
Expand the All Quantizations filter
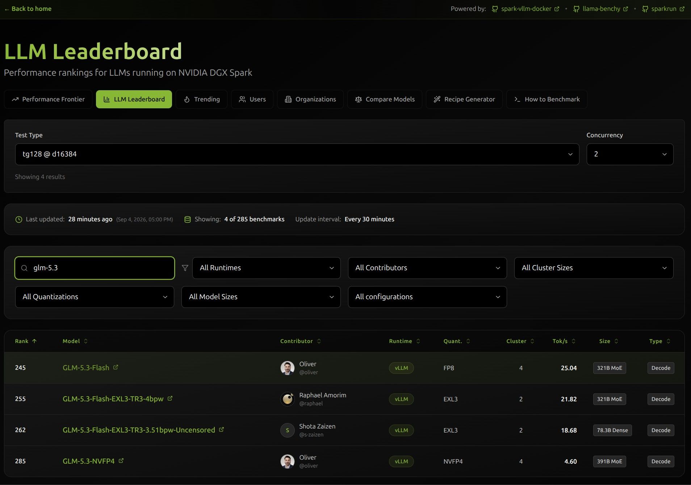point(95,297)
